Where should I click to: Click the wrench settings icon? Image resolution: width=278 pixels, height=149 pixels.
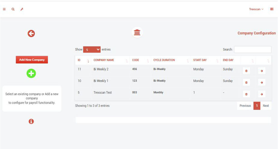[22, 9]
